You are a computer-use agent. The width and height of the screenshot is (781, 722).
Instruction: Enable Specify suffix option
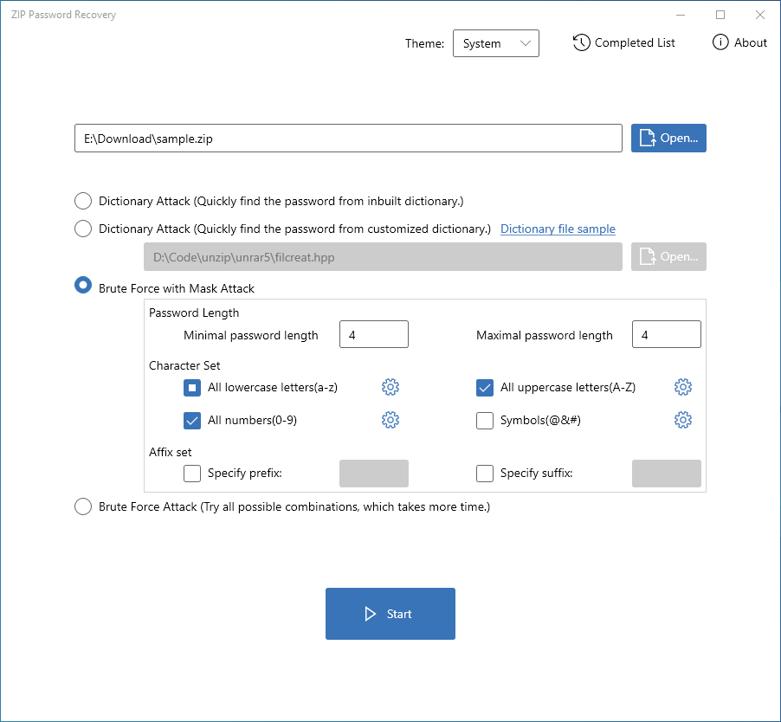coord(485,474)
